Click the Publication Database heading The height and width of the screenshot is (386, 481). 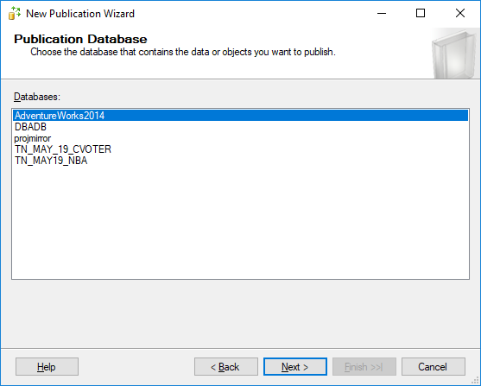pyautogui.click(x=80, y=39)
